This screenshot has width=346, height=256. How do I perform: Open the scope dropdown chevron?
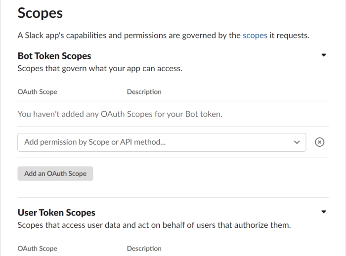pyautogui.click(x=297, y=142)
